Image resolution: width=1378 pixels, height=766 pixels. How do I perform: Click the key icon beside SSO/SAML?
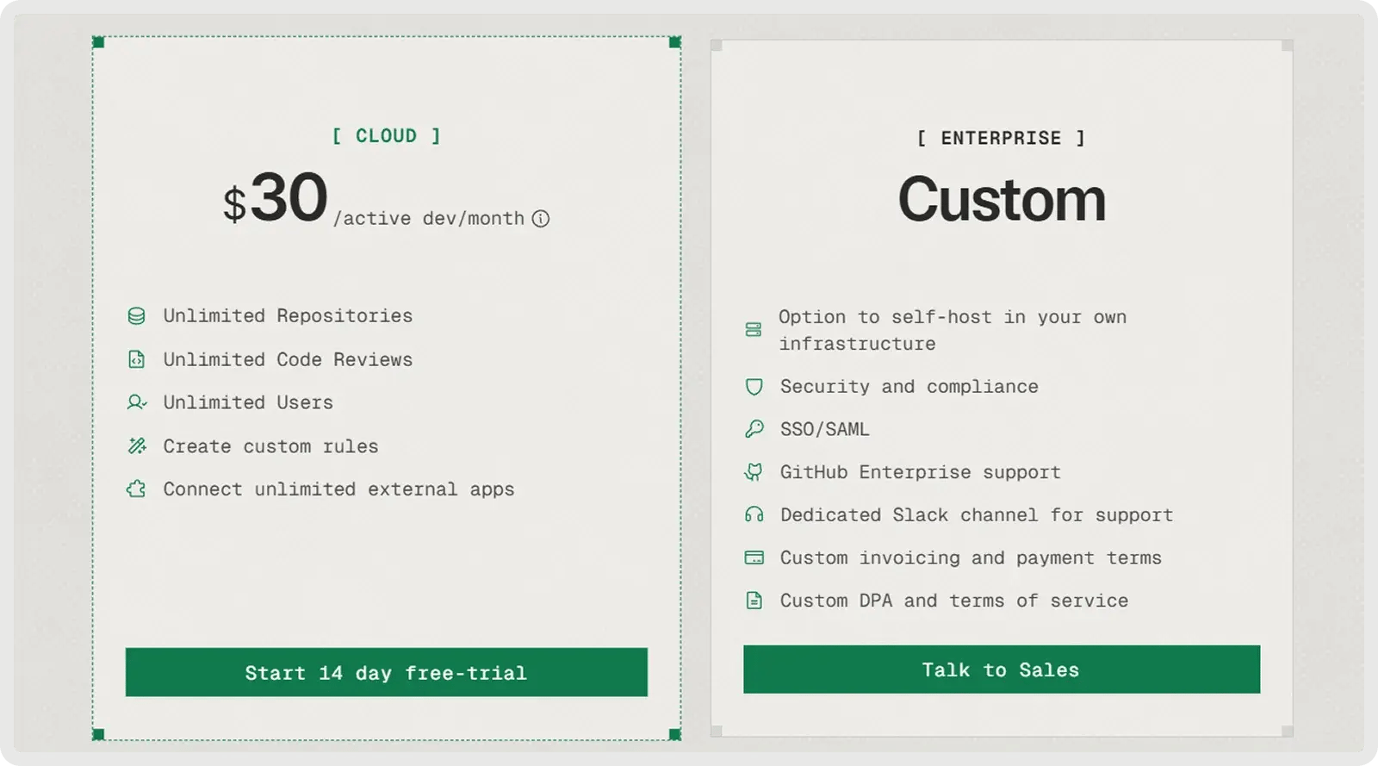[x=754, y=429]
